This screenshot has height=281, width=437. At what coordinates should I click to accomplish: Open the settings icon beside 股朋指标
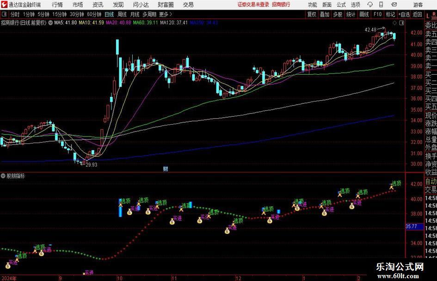point(3,176)
